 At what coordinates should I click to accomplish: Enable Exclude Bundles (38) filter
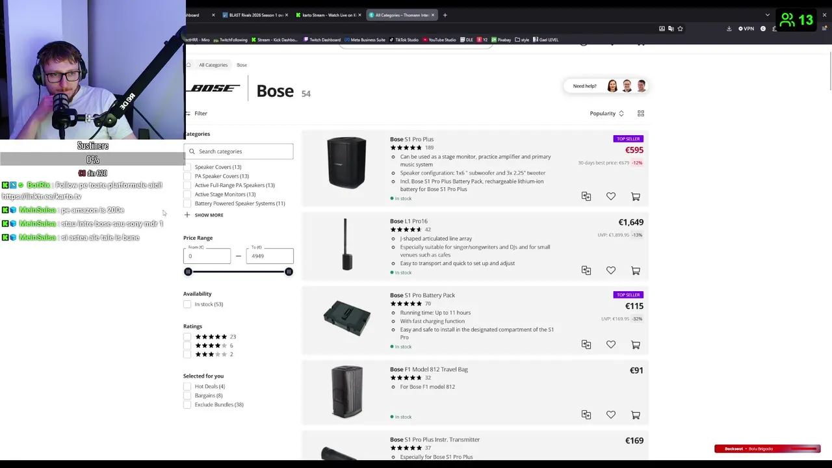[x=188, y=404]
